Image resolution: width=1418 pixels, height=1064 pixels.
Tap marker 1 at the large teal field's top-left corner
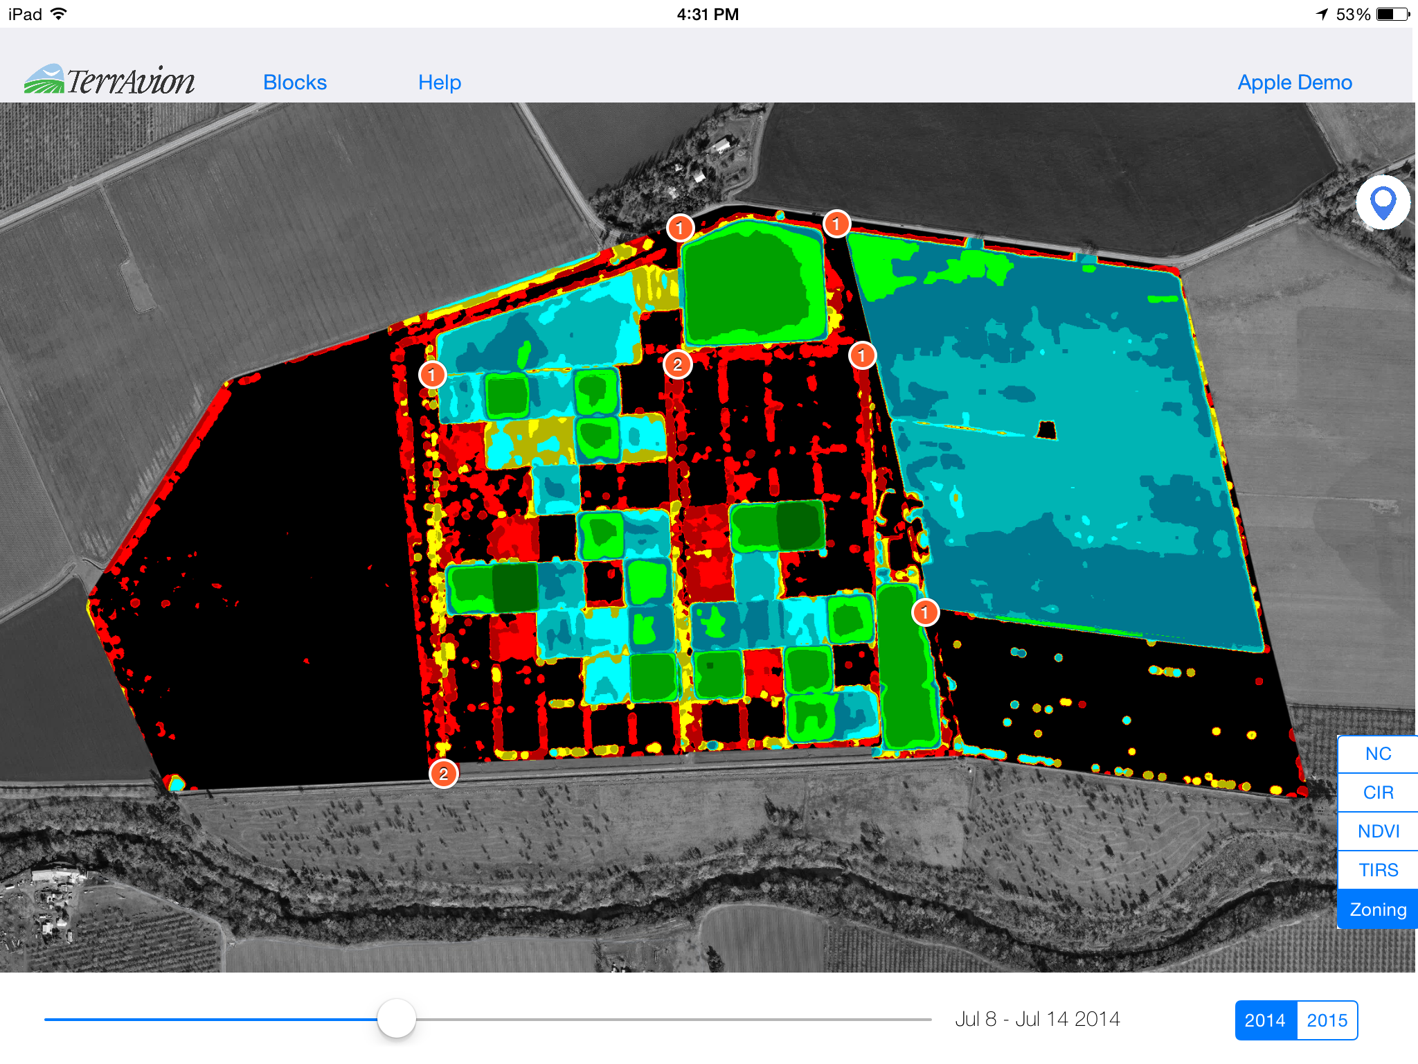point(836,224)
